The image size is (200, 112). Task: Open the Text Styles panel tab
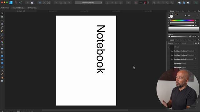pos(188,40)
